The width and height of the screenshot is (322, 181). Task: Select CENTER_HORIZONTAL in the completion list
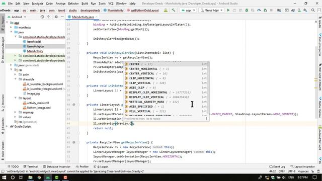[x=166, y=69]
